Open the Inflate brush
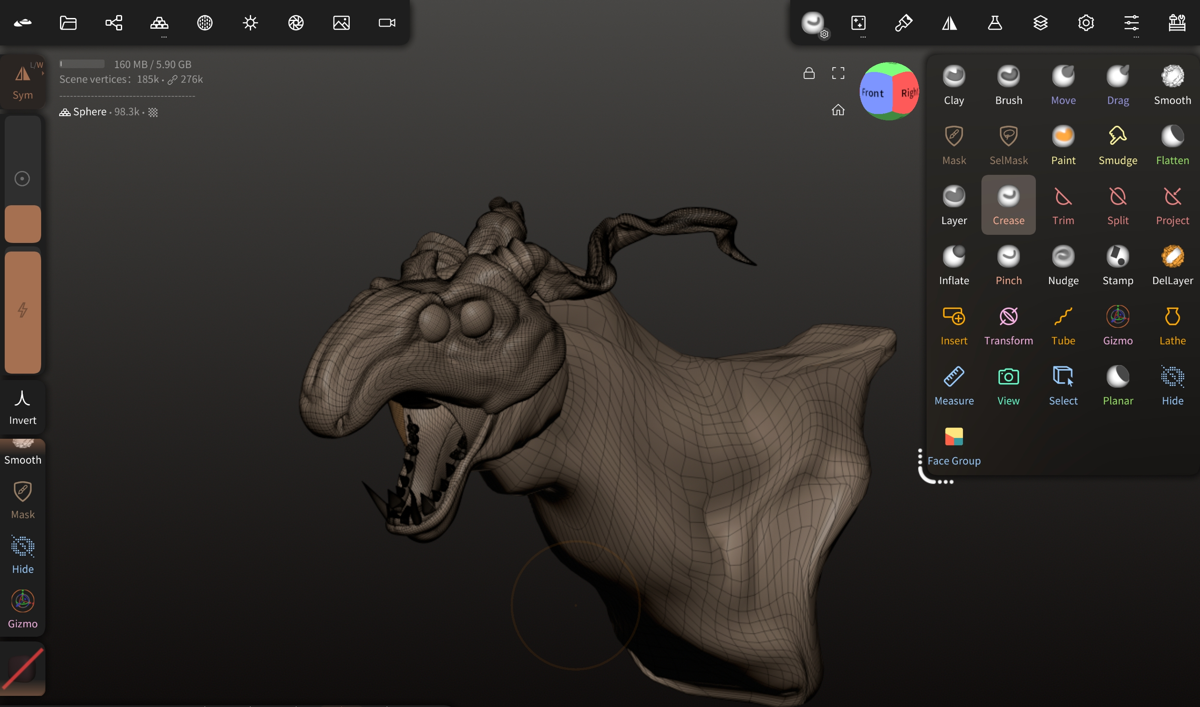1200x707 pixels. (954, 265)
